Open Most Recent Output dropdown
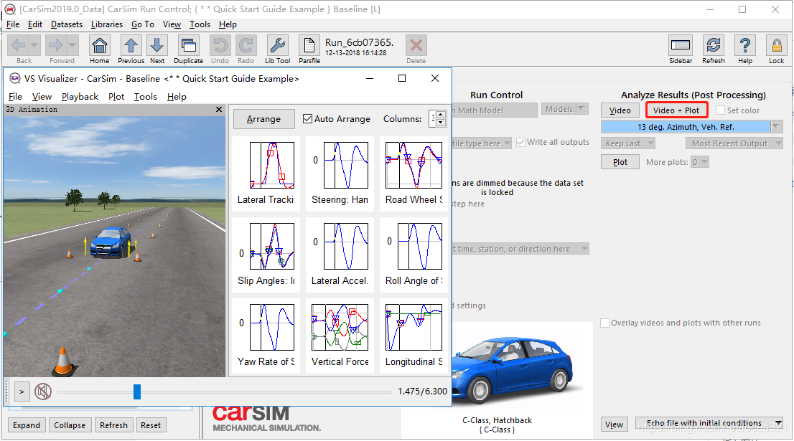Image resolution: width=794 pixels, height=441 pixels. (734, 143)
